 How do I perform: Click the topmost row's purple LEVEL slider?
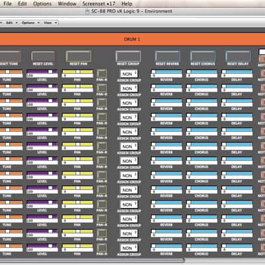pyautogui.click(x=42, y=74)
